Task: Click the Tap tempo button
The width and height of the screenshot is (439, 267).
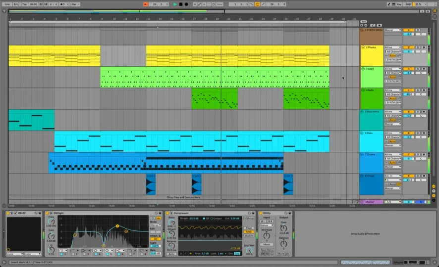Action: 24,4
